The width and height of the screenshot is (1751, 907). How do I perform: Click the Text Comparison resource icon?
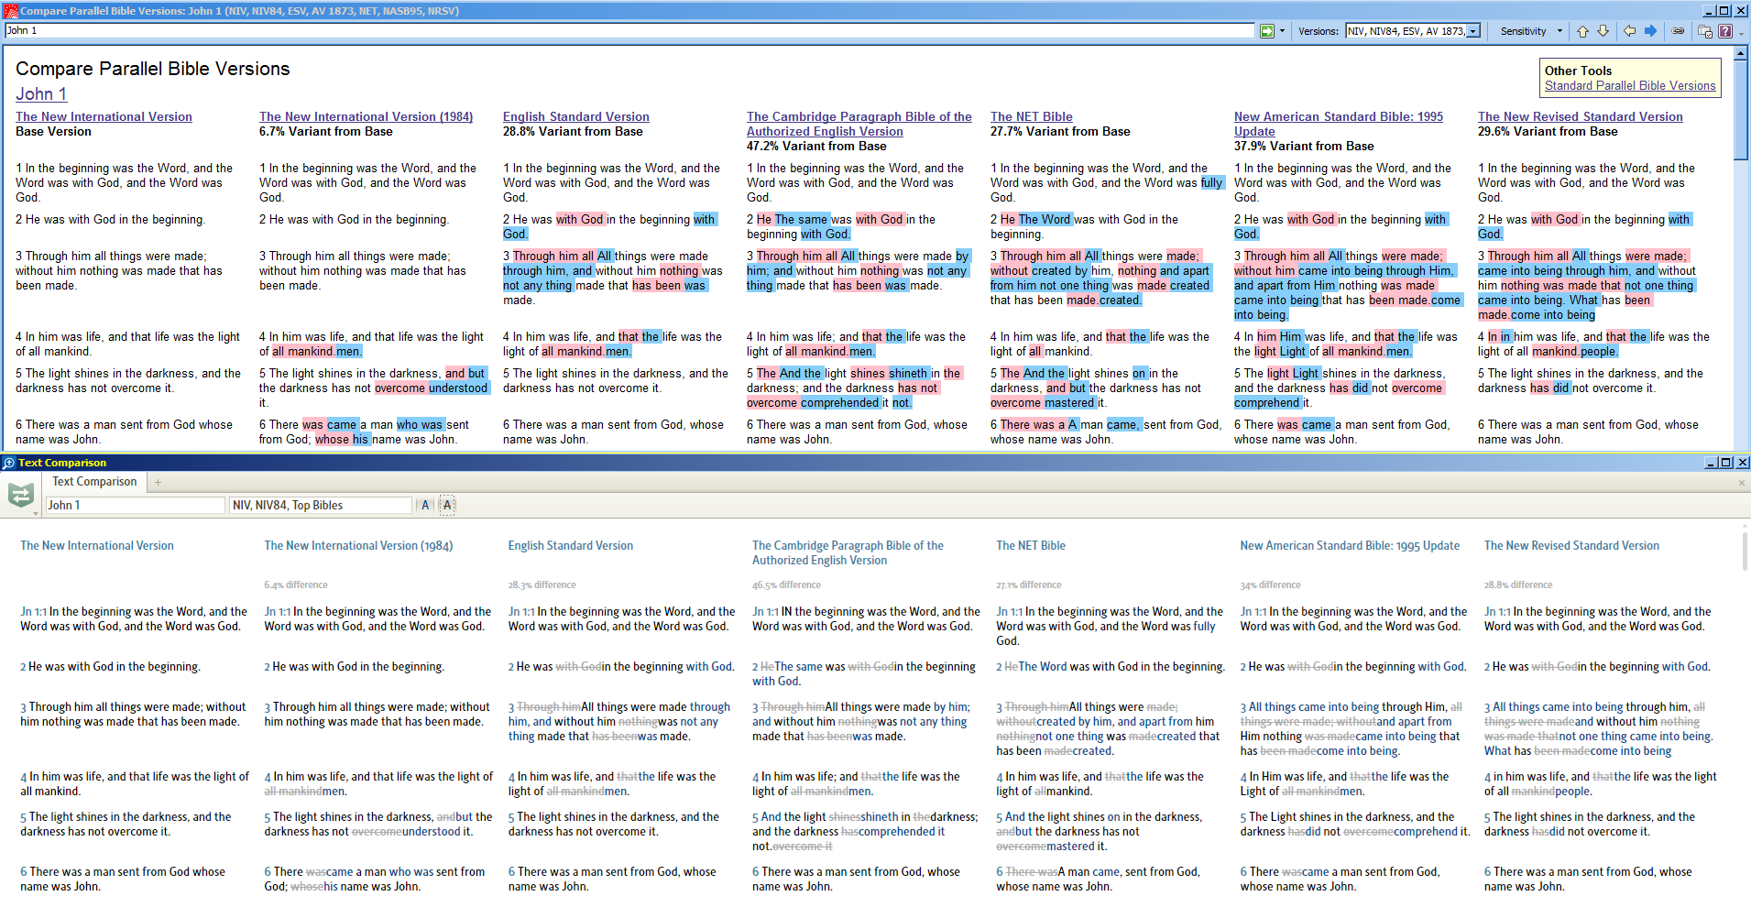[x=20, y=496]
